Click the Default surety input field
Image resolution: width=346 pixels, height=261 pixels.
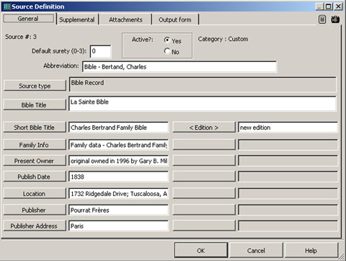point(101,51)
